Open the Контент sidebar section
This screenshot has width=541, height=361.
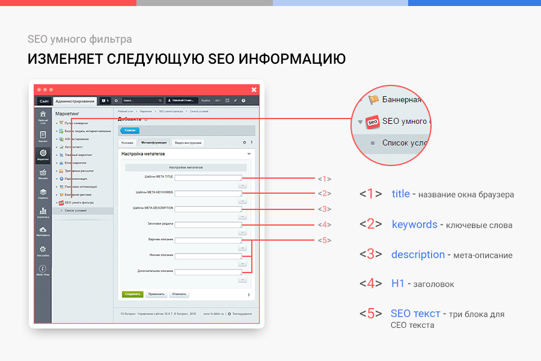[43, 136]
